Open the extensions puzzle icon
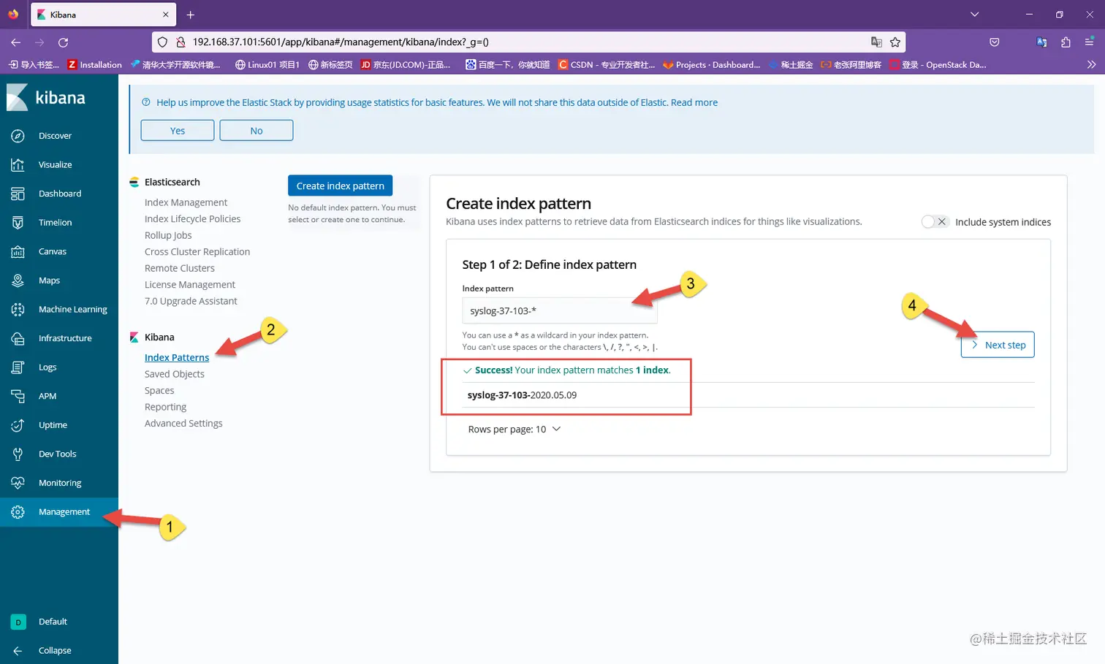Viewport: 1105px width, 664px height. pyautogui.click(x=1066, y=42)
